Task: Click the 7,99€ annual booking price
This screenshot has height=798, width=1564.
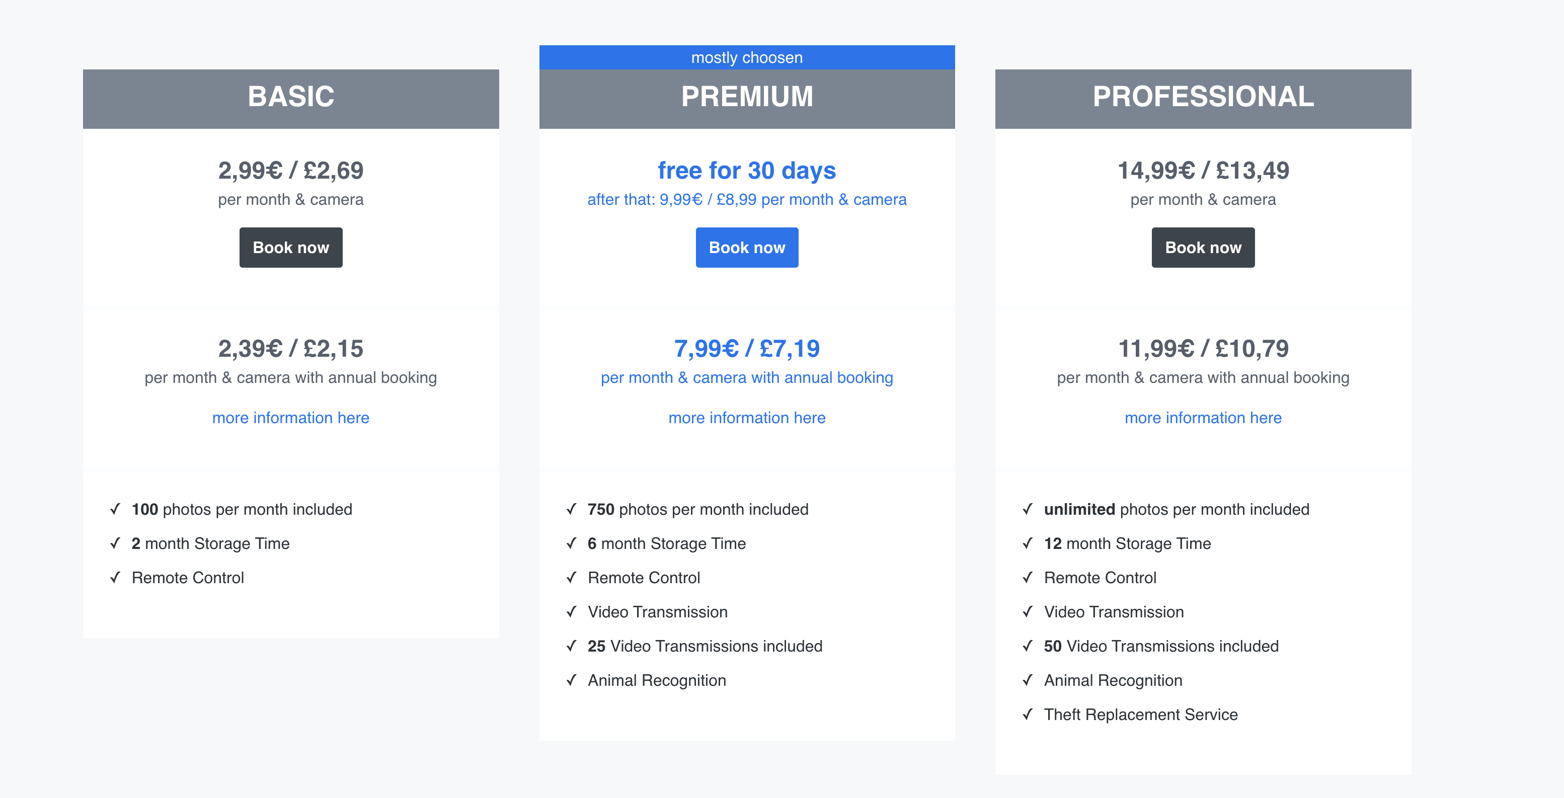Action: coord(747,349)
